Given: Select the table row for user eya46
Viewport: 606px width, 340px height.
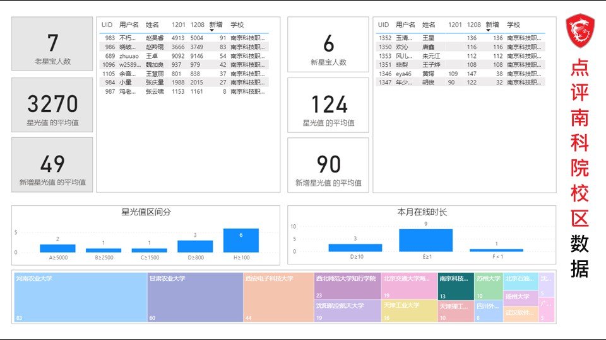Looking at the screenshot, I should tap(459, 74).
